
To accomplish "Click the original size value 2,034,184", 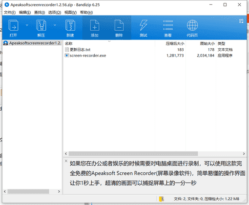I will 206,56.
